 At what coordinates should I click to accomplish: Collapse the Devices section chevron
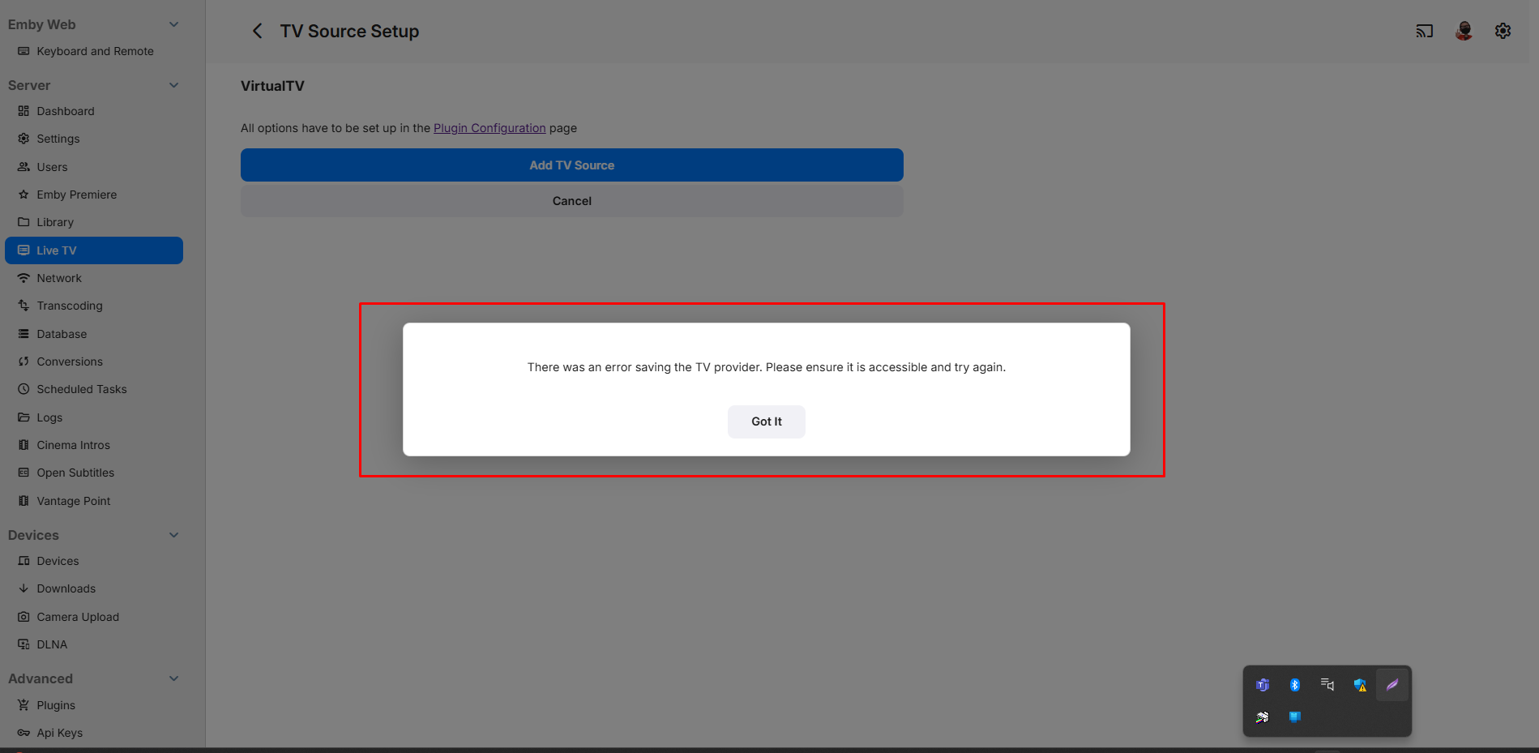[173, 535]
